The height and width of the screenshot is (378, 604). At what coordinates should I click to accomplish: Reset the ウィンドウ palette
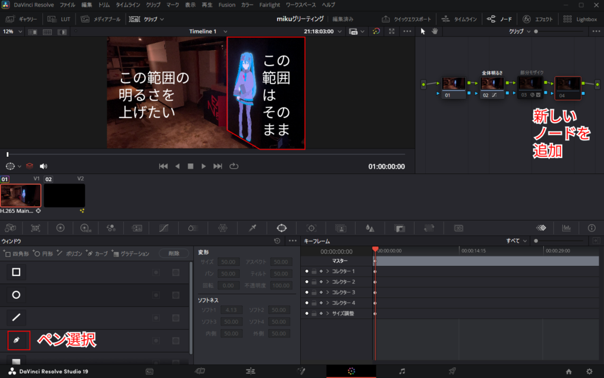[x=277, y=241]
